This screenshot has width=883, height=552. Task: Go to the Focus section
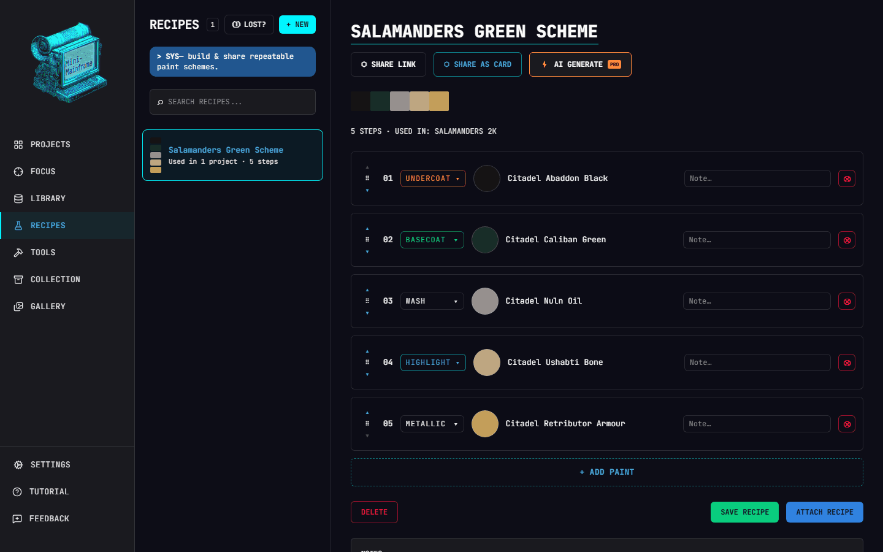[x=67, y=172]
